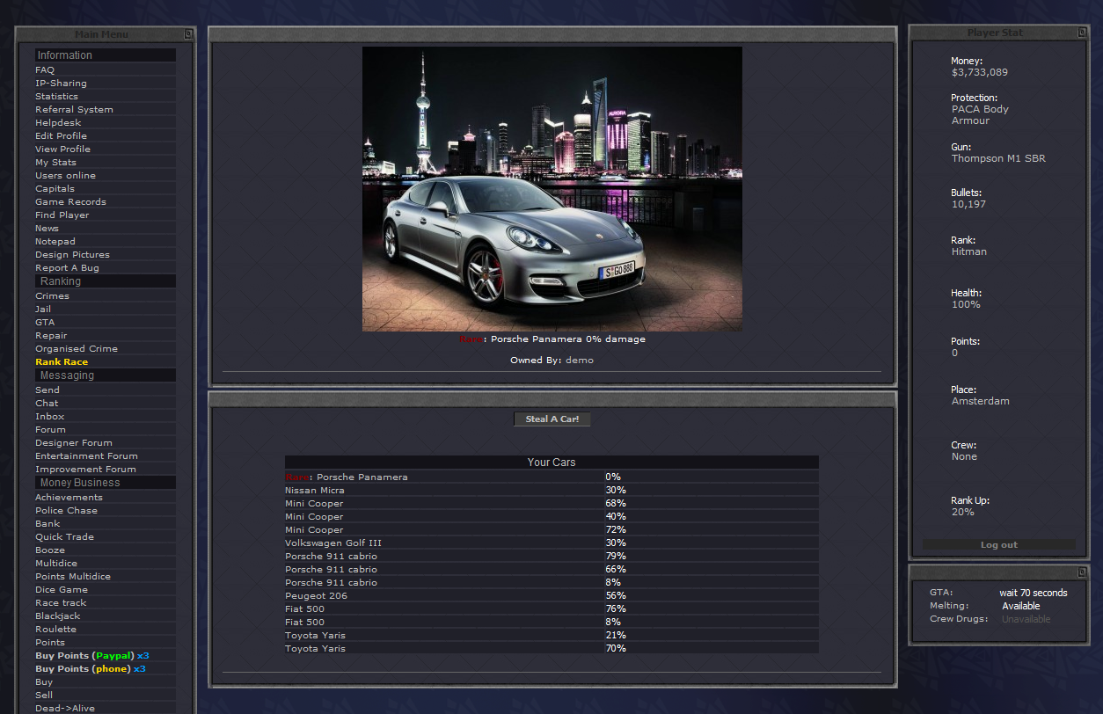Go to the Blackjack game

(x=57, y=616)
